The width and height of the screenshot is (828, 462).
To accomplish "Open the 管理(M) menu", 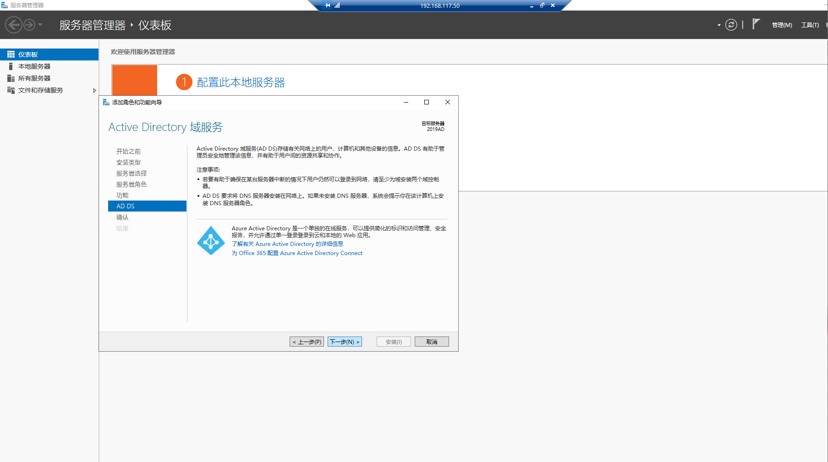I will pos(782,25).
